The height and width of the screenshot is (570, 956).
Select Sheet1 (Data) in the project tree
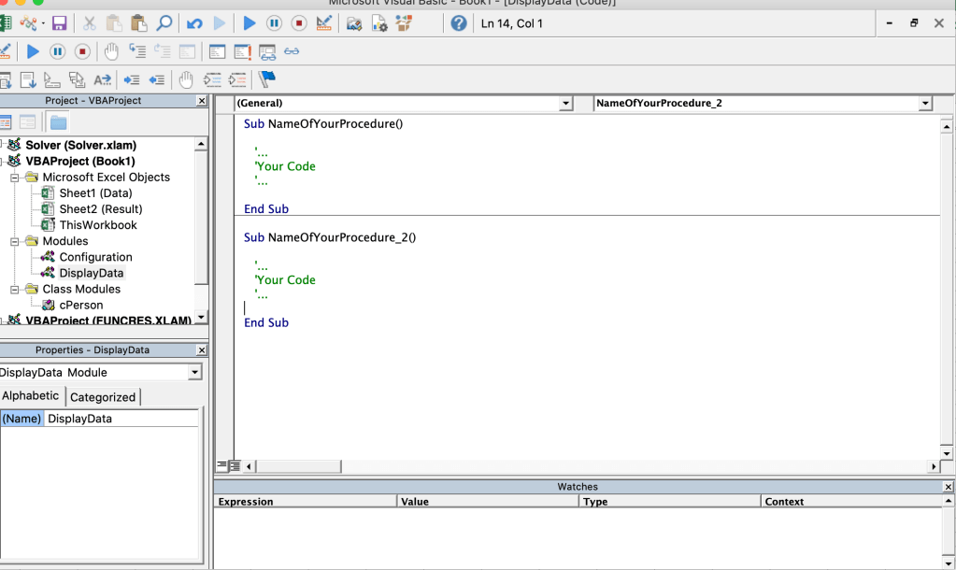[x=95, y=192]
